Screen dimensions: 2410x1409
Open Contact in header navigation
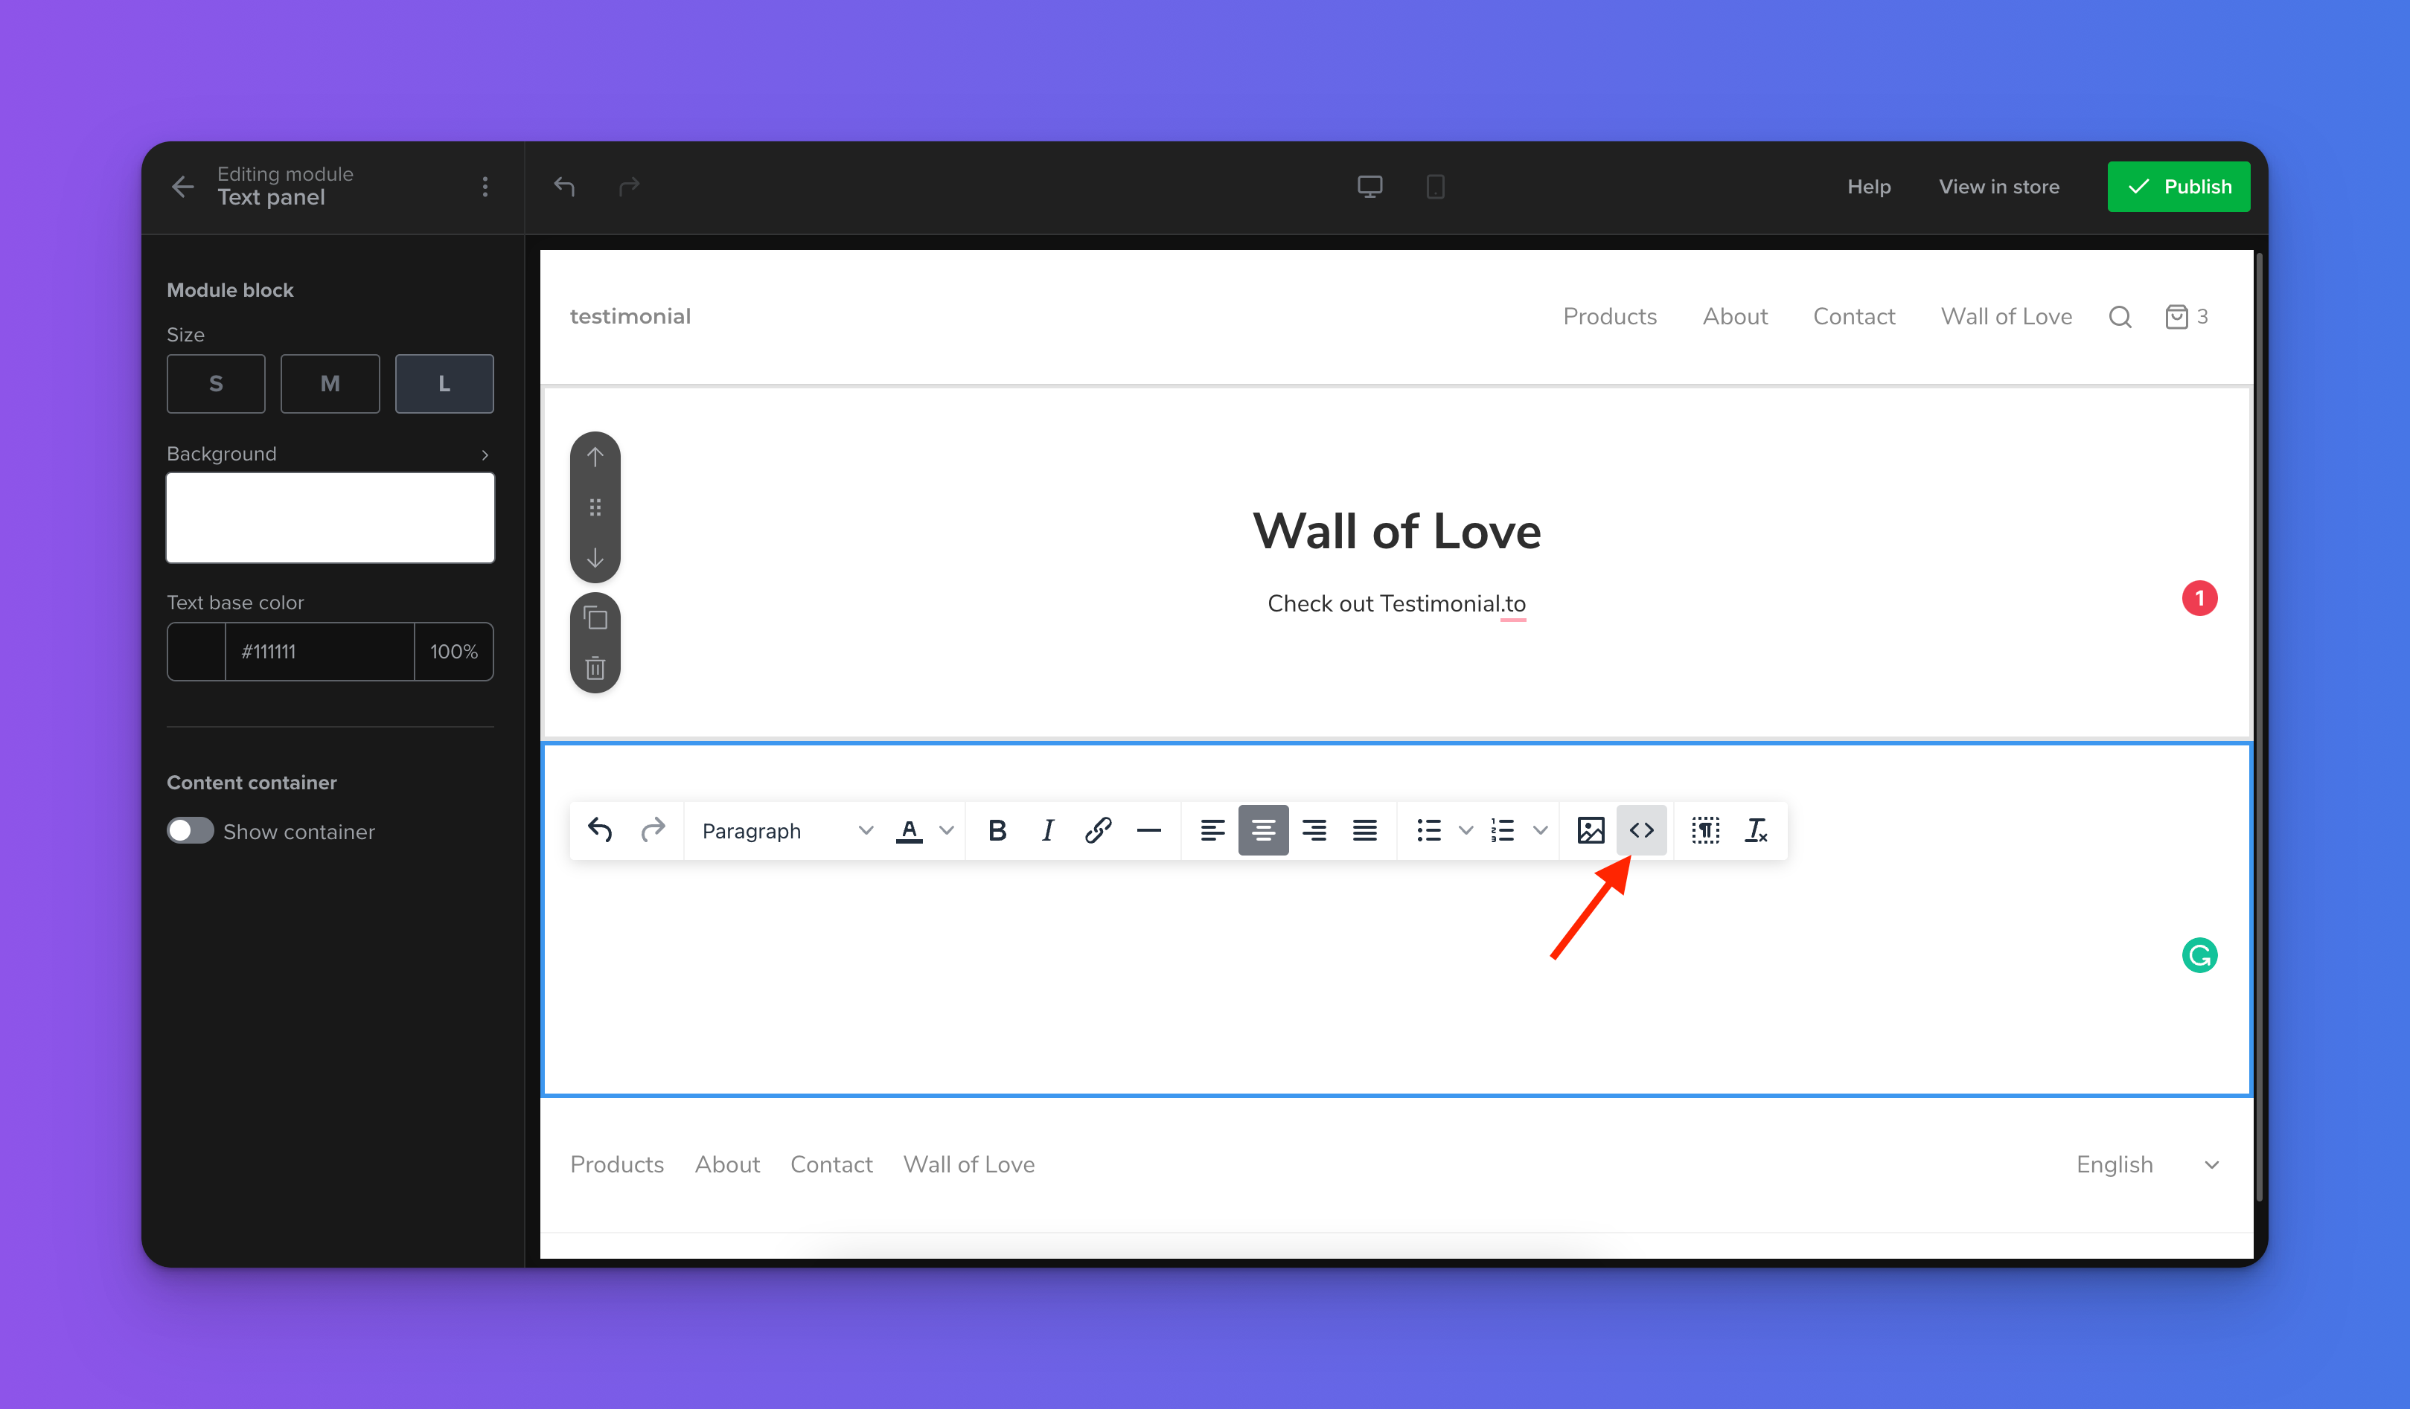click(1854, 316)
